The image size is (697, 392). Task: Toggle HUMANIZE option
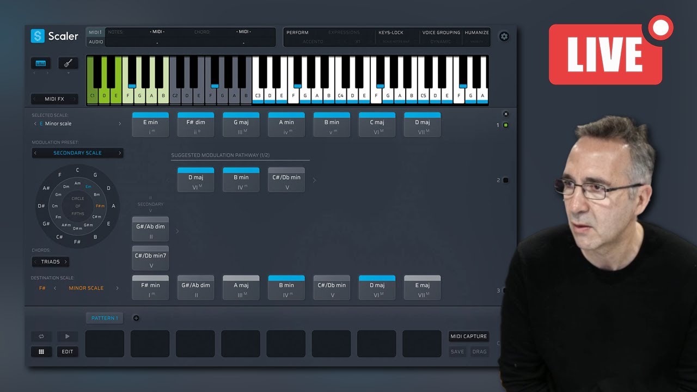tap(476, 33)
